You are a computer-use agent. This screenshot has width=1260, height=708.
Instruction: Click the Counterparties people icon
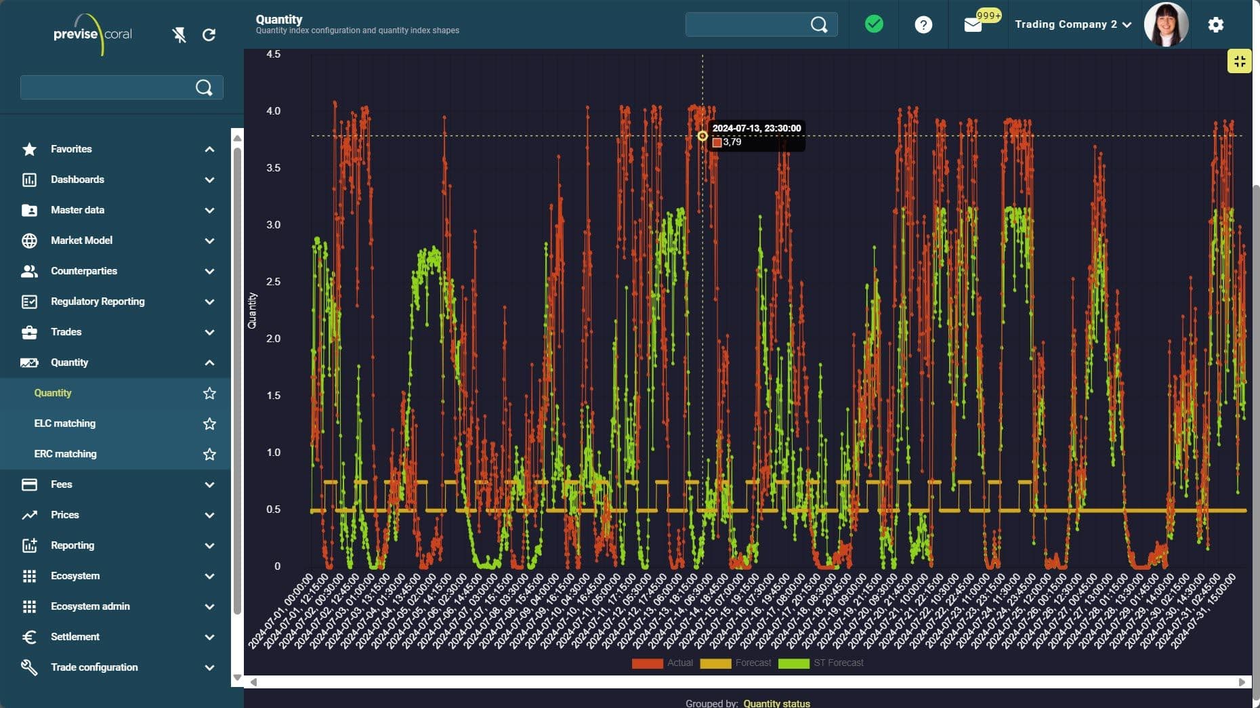[29, 271]
